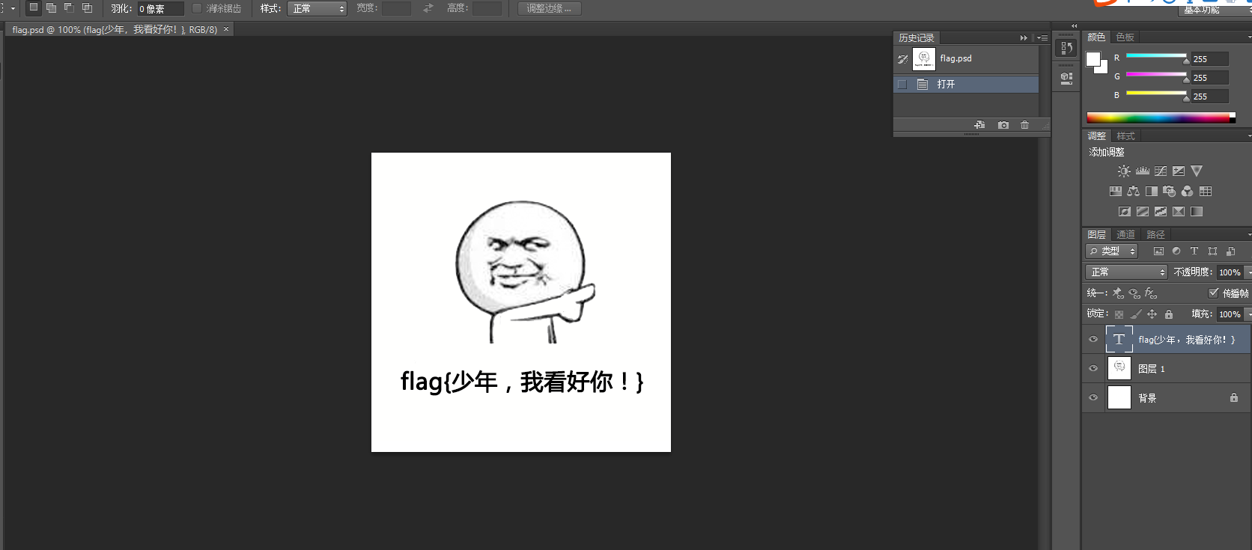Click the foreground color swatch
This screenshot has width=1252, height=550.
(x=1093, y=59)
